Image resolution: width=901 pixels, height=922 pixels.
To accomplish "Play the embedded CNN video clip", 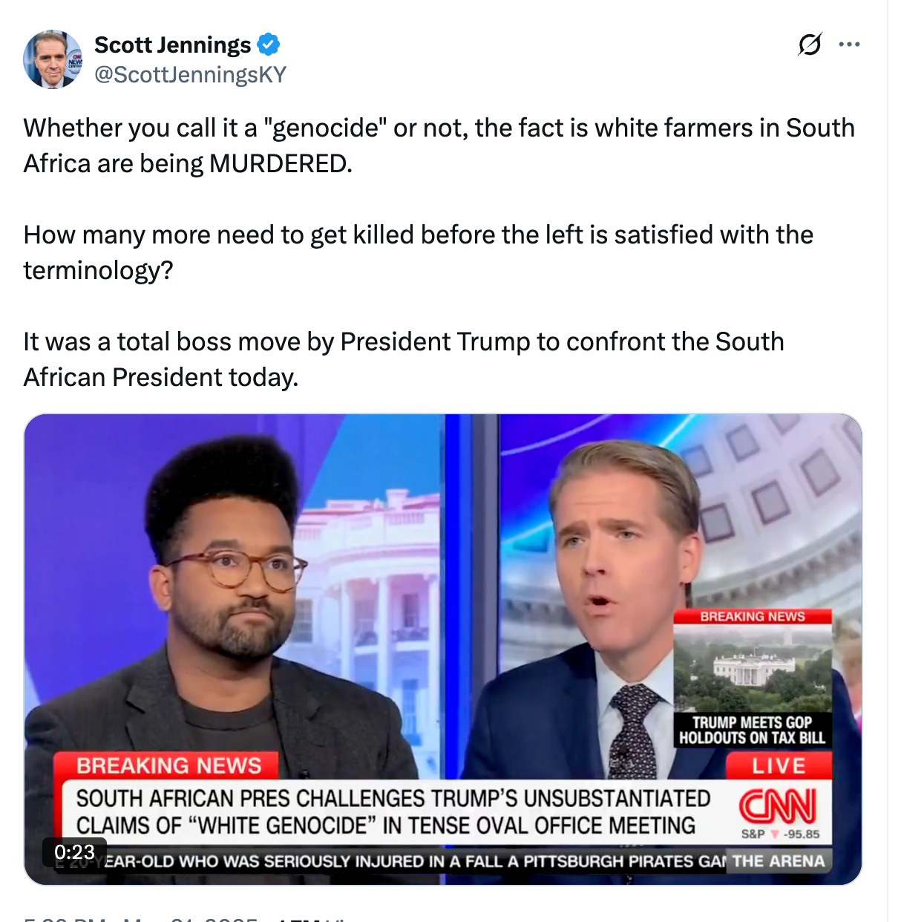I will coord(443,650).
